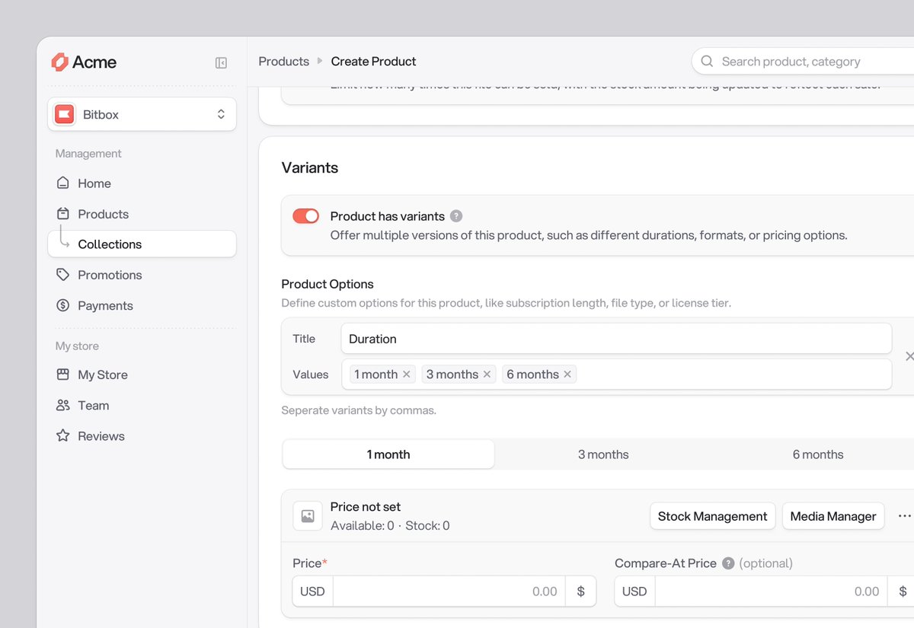Collapse the sidebar panel icon
This screenshot has width=914, height=628.
tap(221, 62)
